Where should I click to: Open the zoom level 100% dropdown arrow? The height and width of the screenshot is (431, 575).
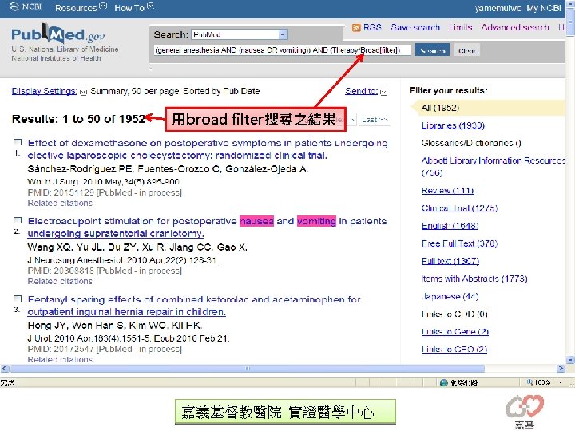click(x=560, y=382)
